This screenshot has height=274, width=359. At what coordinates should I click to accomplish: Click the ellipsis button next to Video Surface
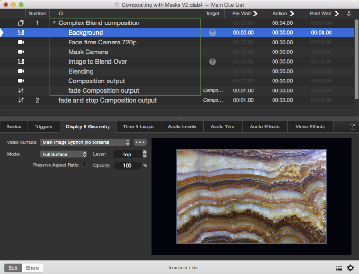click(x=140, y=142)
